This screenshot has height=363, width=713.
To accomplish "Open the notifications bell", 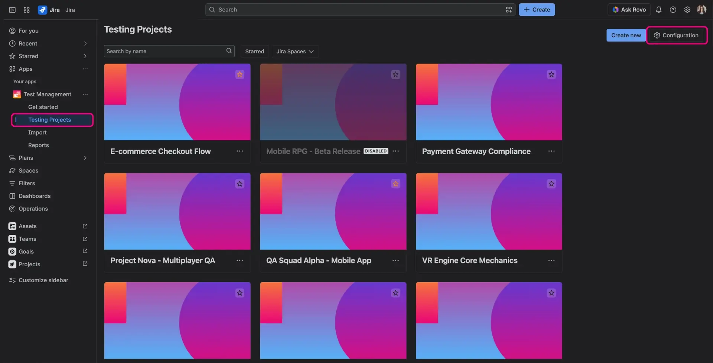I will coord(658,10).
